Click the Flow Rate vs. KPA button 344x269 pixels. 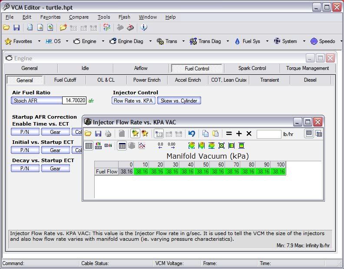133,100
